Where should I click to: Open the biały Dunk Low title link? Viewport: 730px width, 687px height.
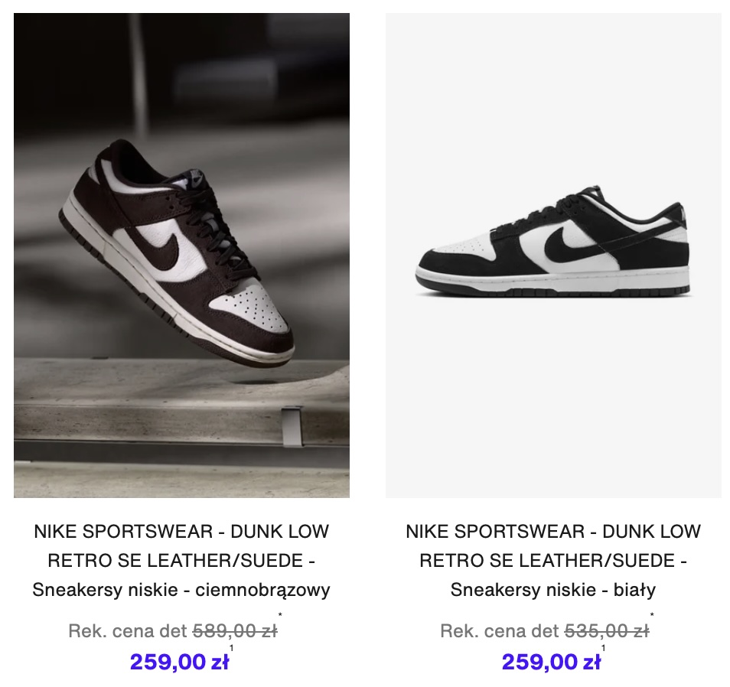pos(553,561)
